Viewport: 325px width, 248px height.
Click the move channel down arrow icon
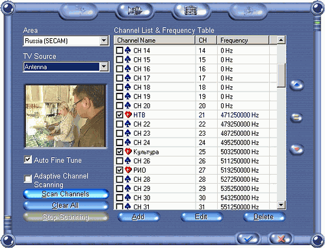[x=296, y=149]
